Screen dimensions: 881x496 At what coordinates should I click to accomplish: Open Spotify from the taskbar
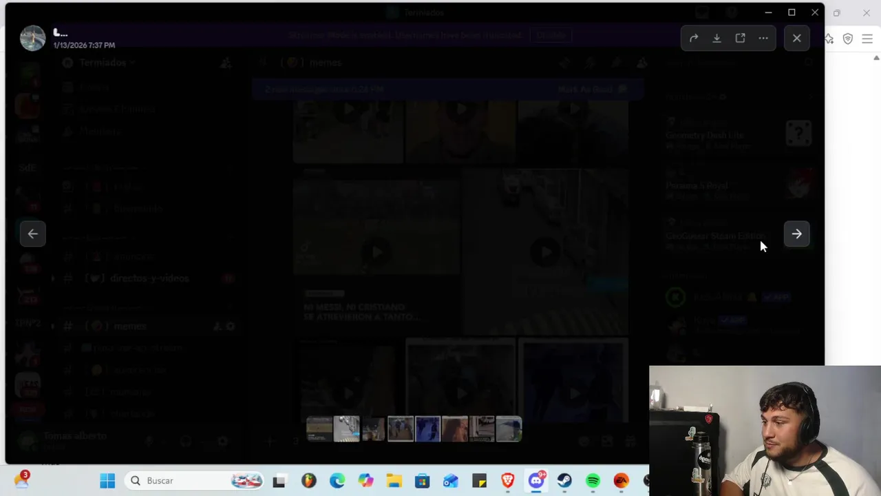pyautogui.click(x=593, y=481)
